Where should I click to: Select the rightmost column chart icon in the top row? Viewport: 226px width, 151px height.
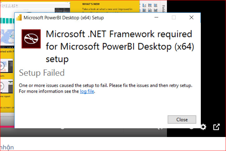[x=156, y=5]
